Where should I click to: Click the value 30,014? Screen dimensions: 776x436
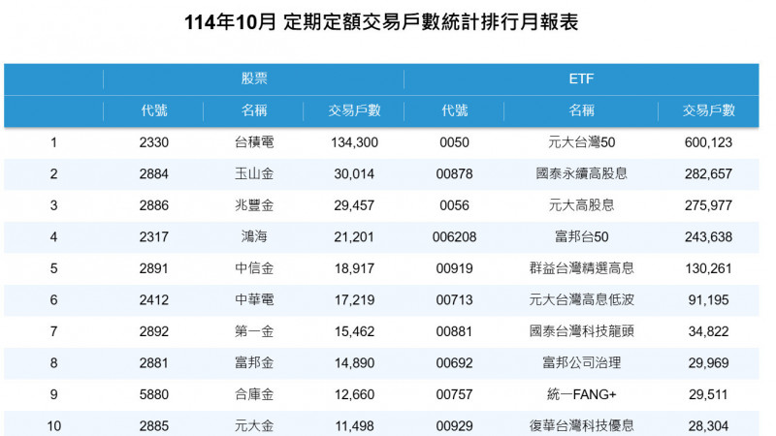(354, 174)
